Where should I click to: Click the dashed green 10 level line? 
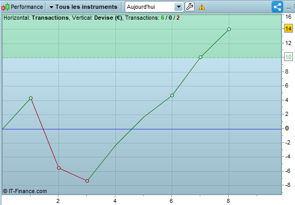[x=142, y=57]
